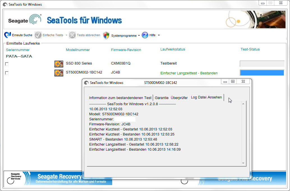Click the Erneute Suche rescan arrow icon
This screenshot has width=290, height=191.
8,35
